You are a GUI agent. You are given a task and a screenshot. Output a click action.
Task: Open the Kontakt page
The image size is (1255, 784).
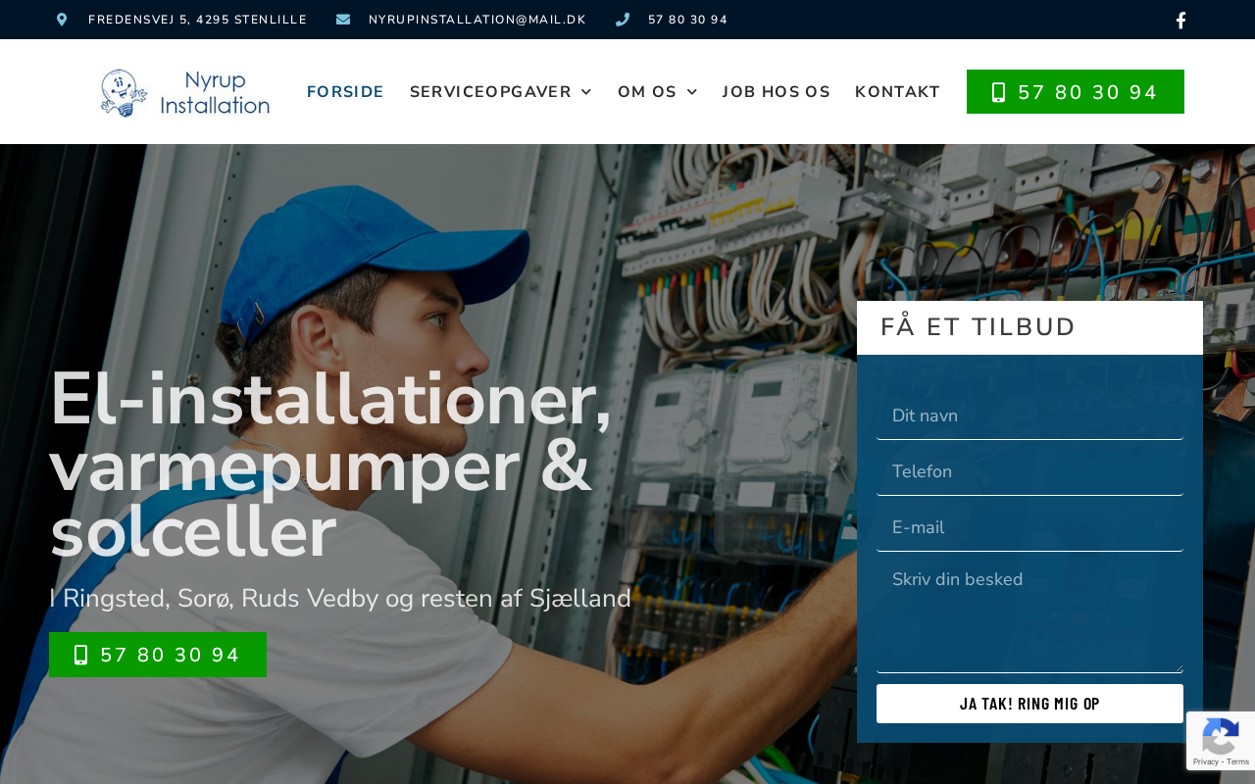coord(898,92)
